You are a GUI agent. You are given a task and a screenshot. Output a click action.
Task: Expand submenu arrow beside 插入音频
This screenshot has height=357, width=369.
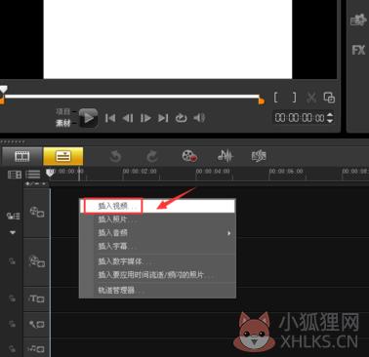pos(229,233)
